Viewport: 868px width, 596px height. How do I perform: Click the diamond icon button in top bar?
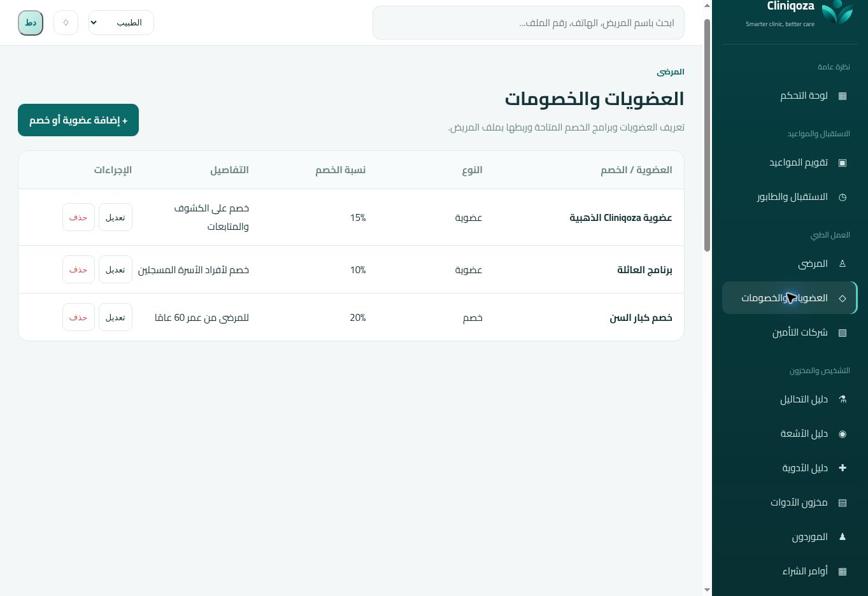tap(66, 23)
